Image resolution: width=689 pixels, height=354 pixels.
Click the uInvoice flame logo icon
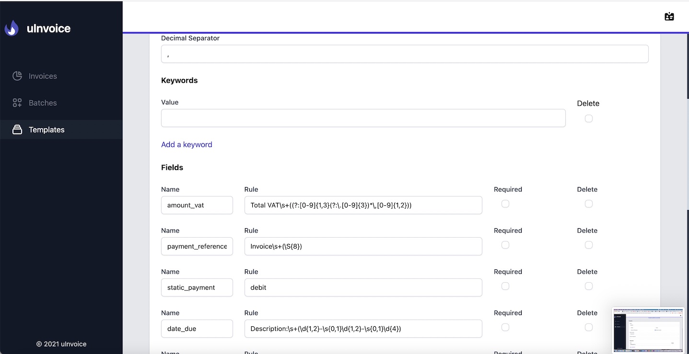point(12,28)
